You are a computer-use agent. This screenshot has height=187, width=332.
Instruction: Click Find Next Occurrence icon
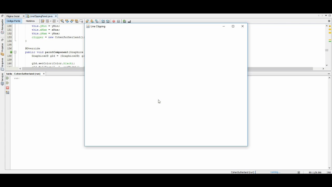tap(72, 21)
